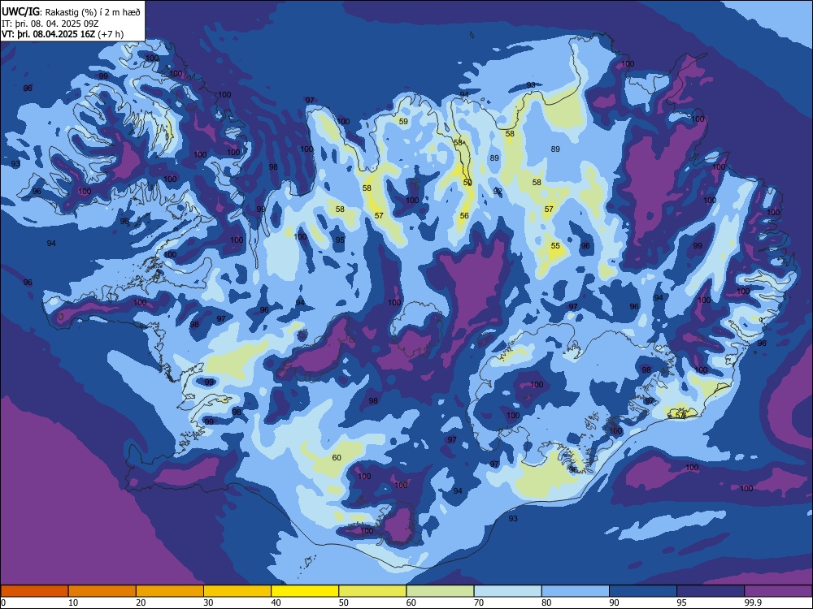Click the '92' humidity value on map
Screen dimensions: 813x609
click(x=498, y=191)
